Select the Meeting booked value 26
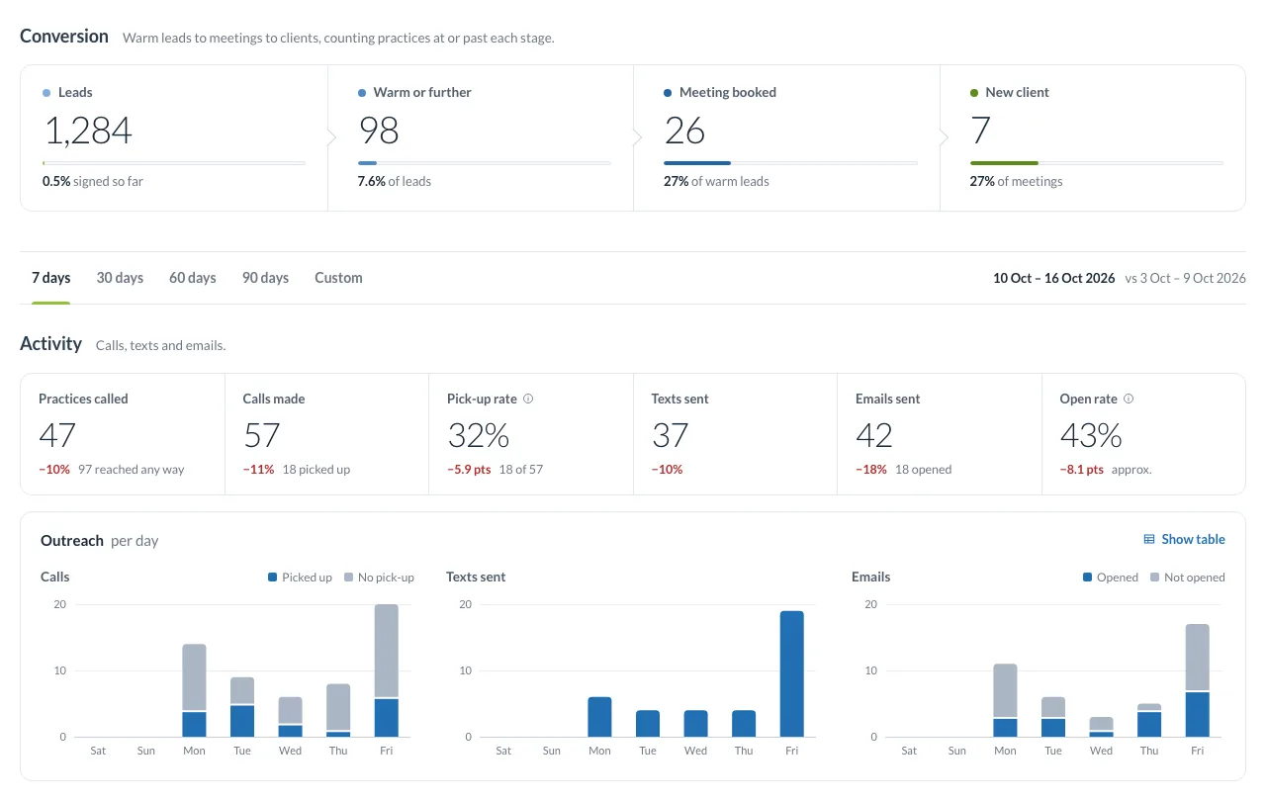 (x=684, y=131)
